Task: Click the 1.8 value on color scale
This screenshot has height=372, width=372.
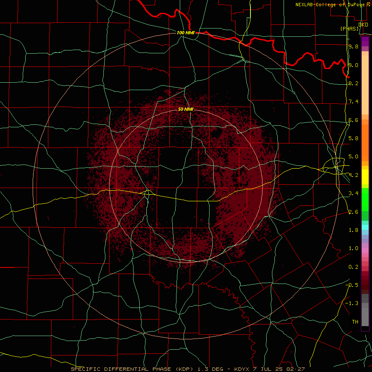Action: point(353,230)
